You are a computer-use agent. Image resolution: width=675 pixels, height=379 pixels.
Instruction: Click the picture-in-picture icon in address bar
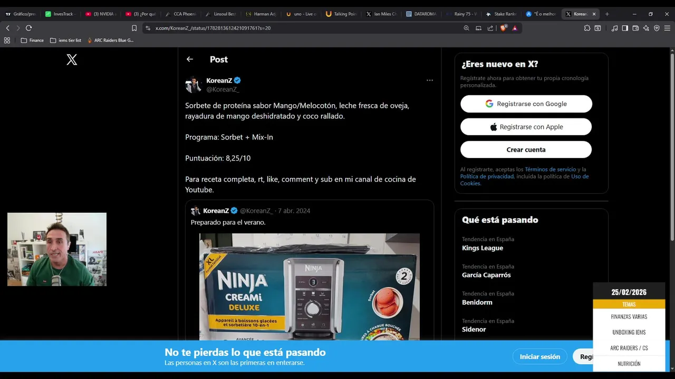[478, 28]
